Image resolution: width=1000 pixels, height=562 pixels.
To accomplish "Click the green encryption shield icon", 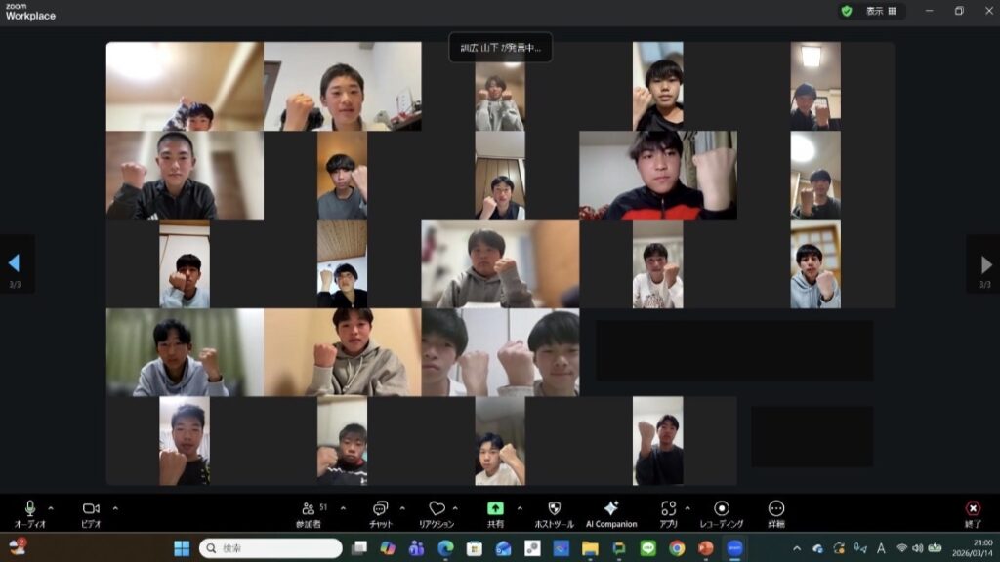I will [x=847, y=11].
